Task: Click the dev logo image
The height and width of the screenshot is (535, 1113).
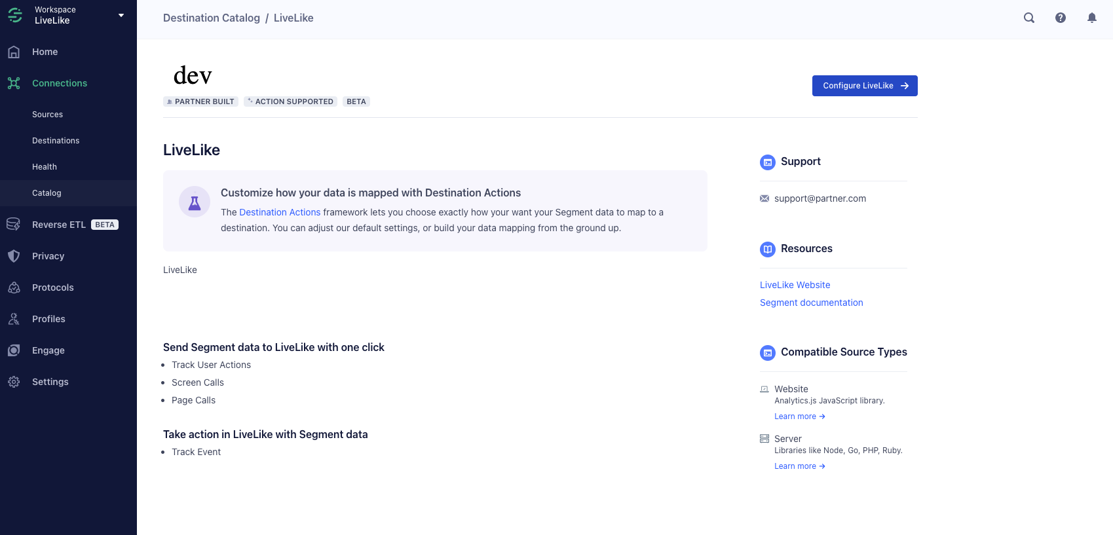Action: coord(193,75)
